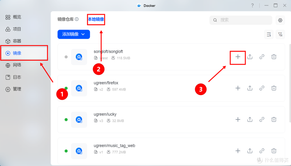Screen dimensions: 291x166
Task: Click the v3 tag of ugreen/lucky
Action: [x=101, y=121]
